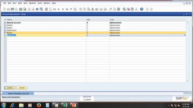
Task: Select the Natural account row name
Action: pyautogui.click(x=46, y=23)
